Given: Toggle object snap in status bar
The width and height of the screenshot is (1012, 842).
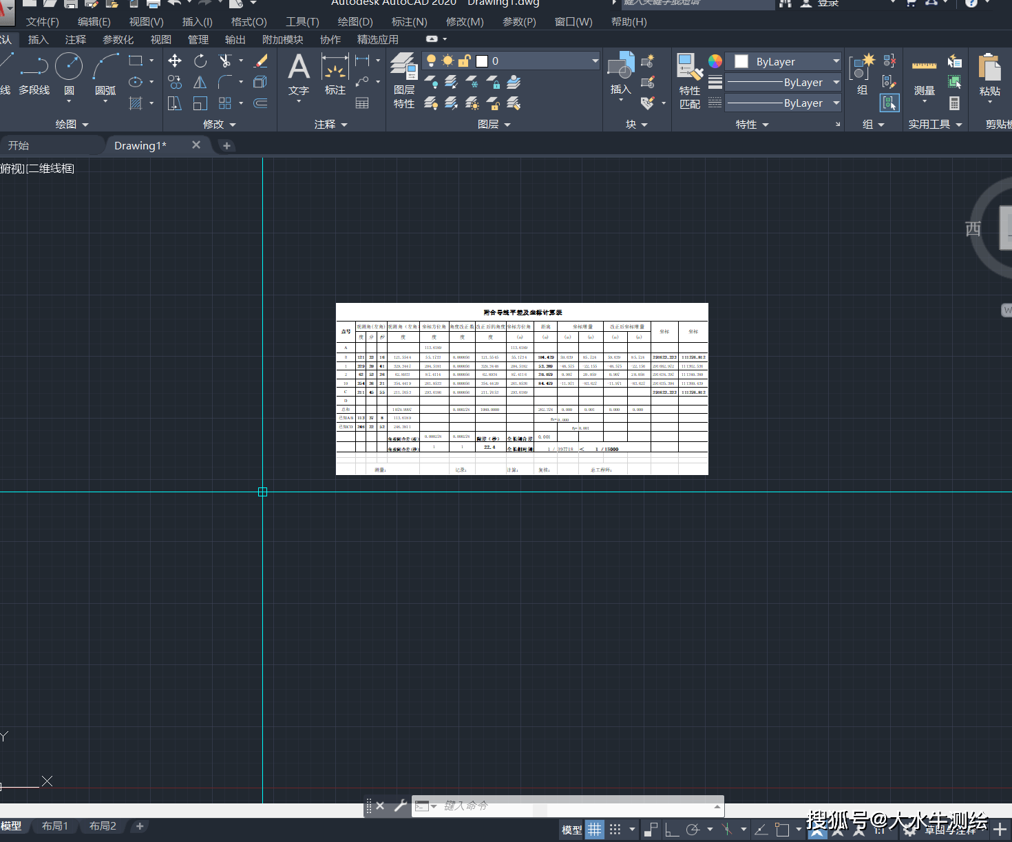Looking at the screenshot, I should pos(782,830).
